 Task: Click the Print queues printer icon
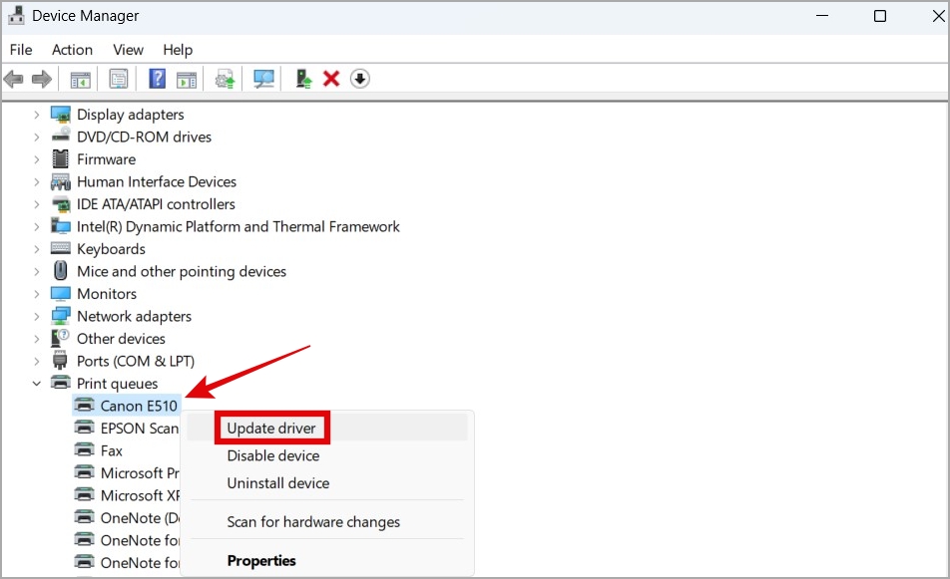point(61,383)
